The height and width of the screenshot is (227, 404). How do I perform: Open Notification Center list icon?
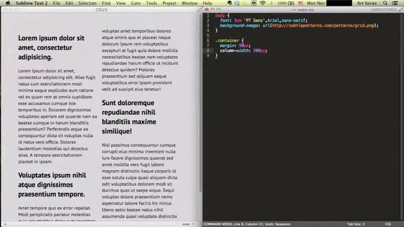click(x=395, y=3)
